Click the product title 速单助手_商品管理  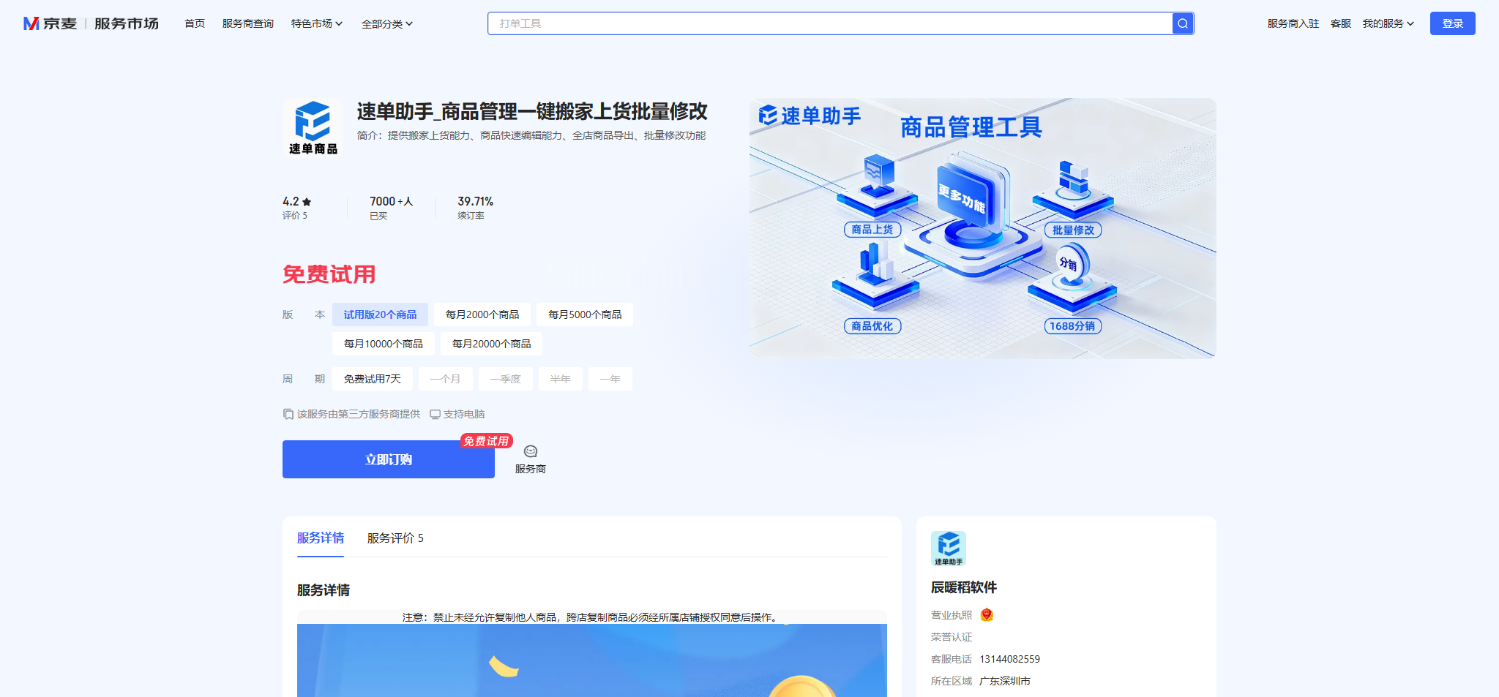[532, 111]
